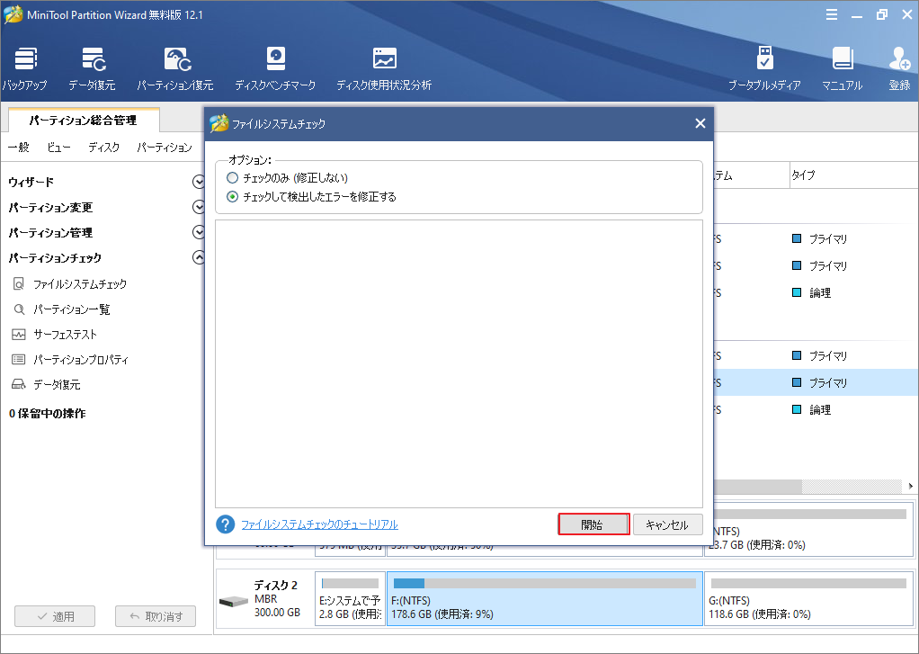Open the ビュー menu
The height and width of the screenshot is (654, 919).
tap(58, 148)
